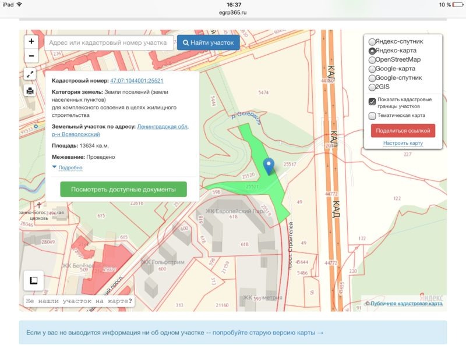Uncheck Показать кадастровые границы участков

click(372, 102)
